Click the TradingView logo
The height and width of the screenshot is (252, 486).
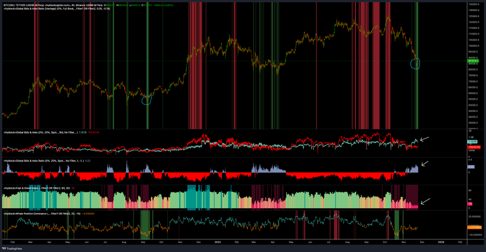[12, 249]
